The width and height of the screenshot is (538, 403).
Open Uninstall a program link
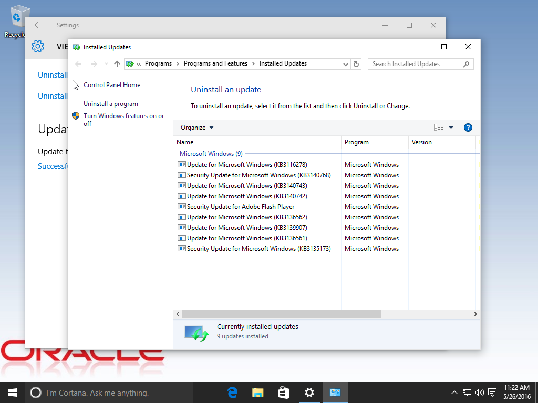111,104
